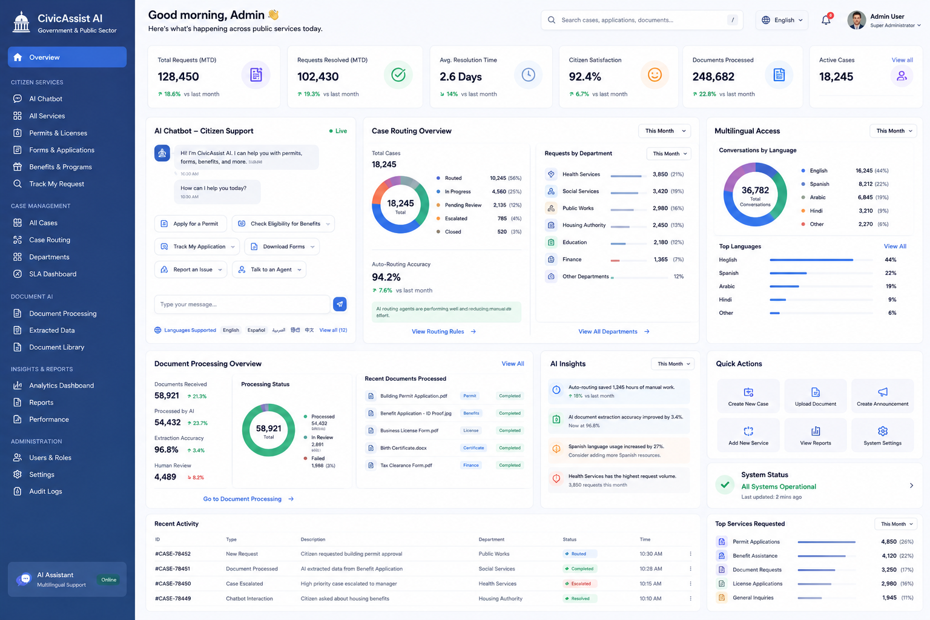Screen dimensions: 930x620
Task: Click the Apply for a Permit button
Action: [x=191, y=224]
